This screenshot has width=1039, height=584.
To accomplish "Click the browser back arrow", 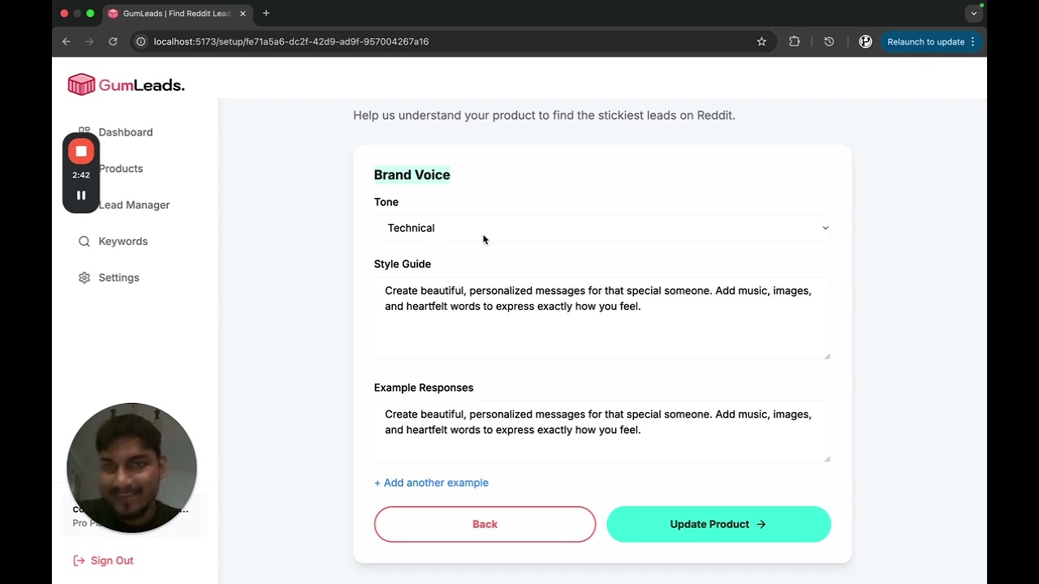I will point(67,41).
